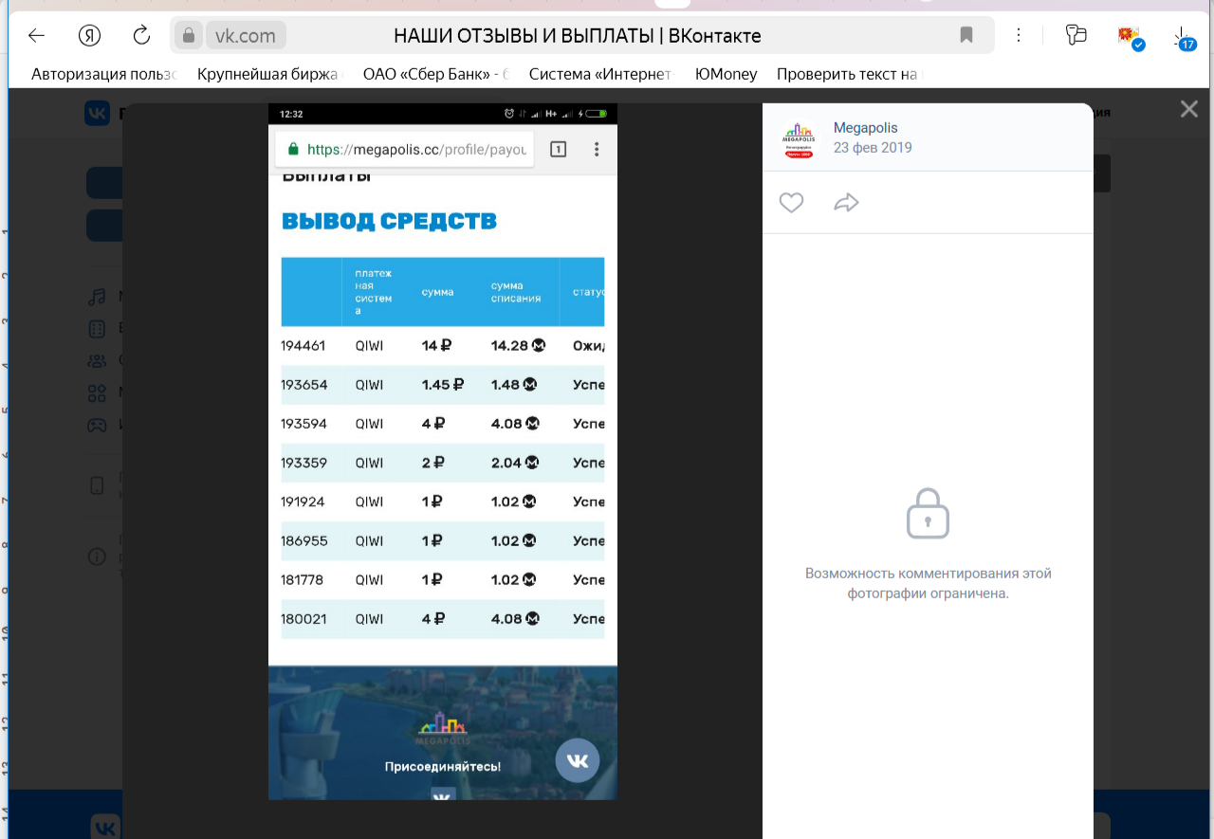
Task: Open the mini apps grid icon in sidebar
Action: coord(97,392)
